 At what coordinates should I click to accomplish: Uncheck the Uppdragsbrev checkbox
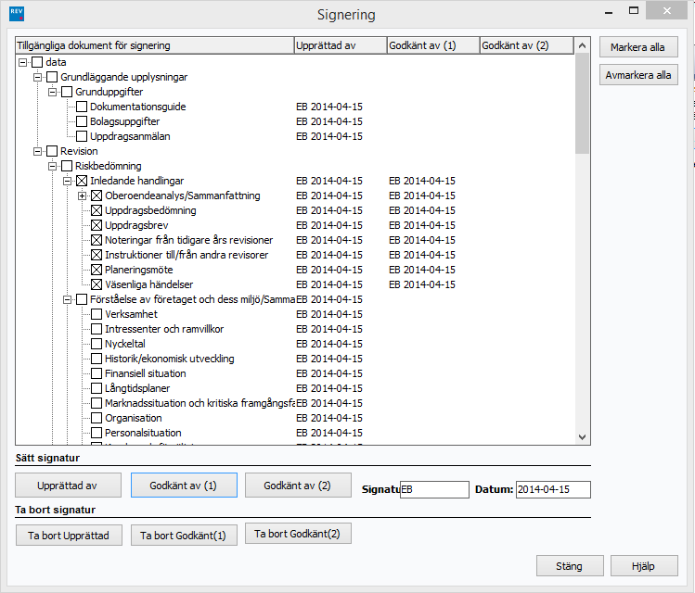pos(97,225)
